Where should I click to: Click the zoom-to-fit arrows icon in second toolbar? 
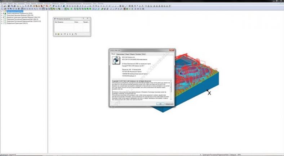click(x=93, y=9)
